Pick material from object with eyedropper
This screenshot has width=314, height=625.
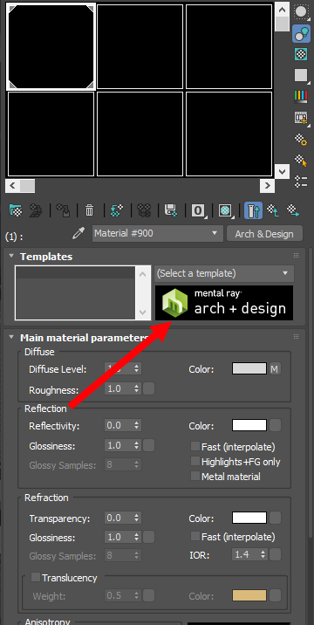[78, 234]
